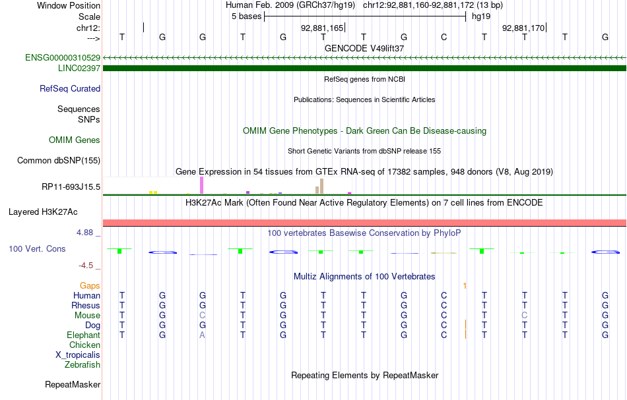Screen dimensions: 627x400
Task: Click the H3K27Ac Mark track title
Action: tap(364, 203)
